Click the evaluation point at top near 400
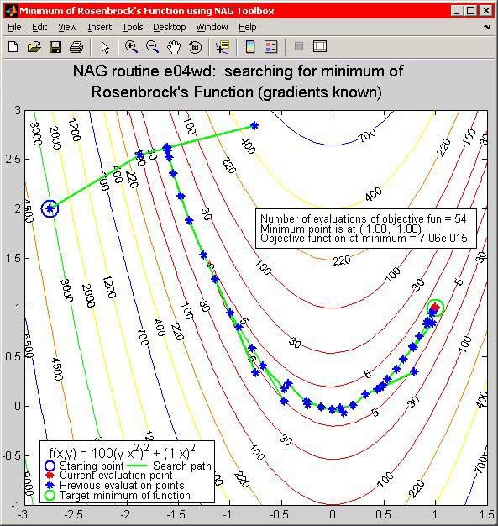This screenshot has height=526, width=498. (254, 126)
